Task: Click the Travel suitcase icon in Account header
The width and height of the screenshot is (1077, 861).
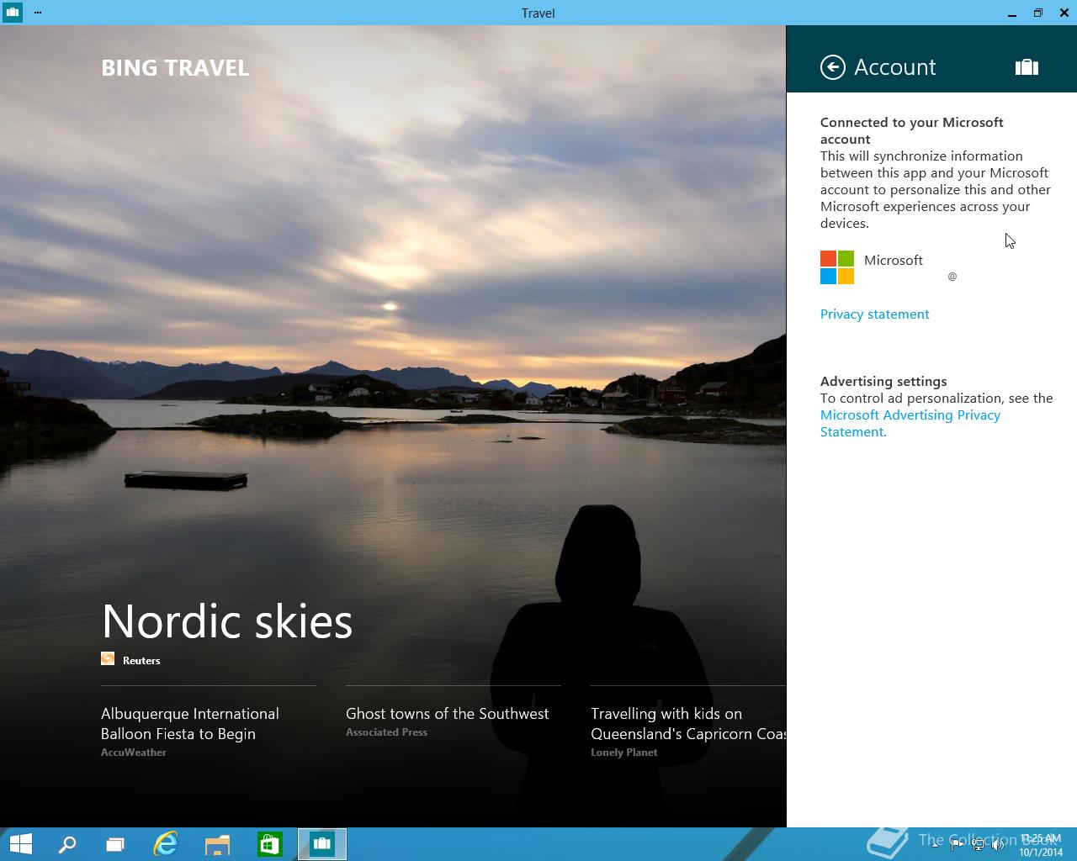Action: [1027, 67]
